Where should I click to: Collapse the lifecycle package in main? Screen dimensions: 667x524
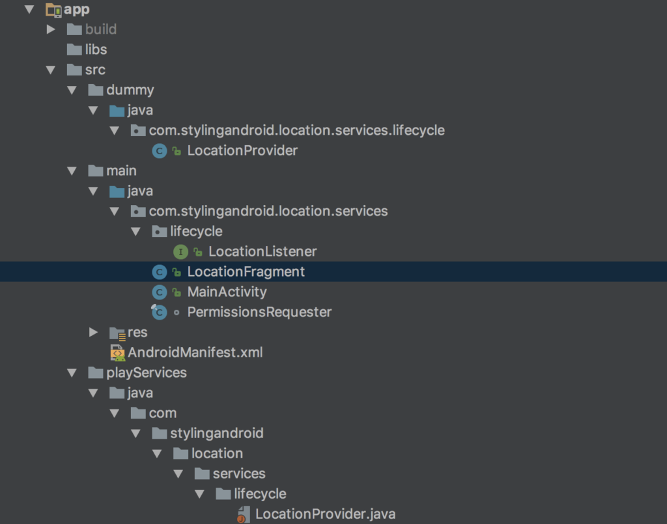pyautogui.click(x=135, y=231)
